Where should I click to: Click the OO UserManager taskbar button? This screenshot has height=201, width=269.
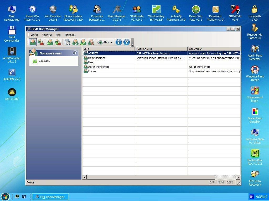pos(50,197)
